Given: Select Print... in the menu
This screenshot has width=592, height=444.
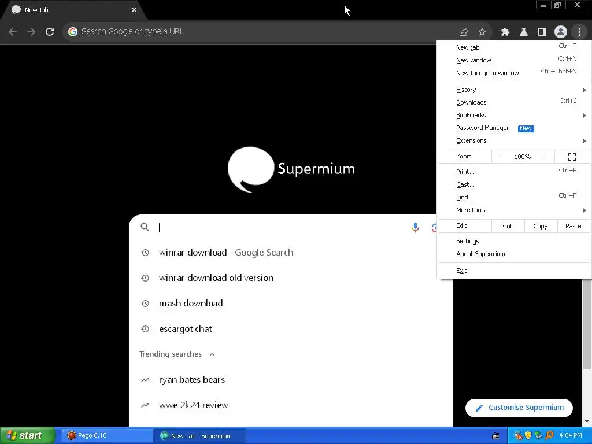Looking at the screenshot, I should pos(514,172).
